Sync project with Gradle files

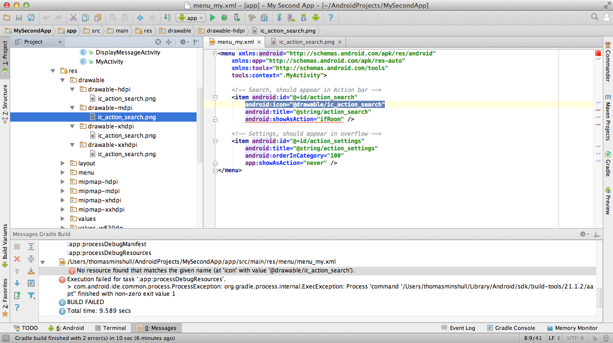(x=280, y=18)
